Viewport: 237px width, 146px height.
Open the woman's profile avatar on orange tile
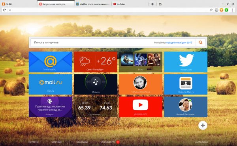point(140,83)
